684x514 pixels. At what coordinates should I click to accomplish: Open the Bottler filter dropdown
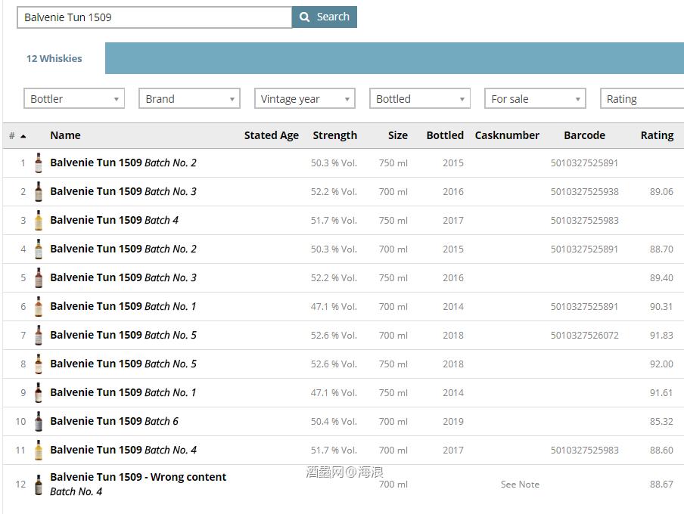tap(74, 98)
